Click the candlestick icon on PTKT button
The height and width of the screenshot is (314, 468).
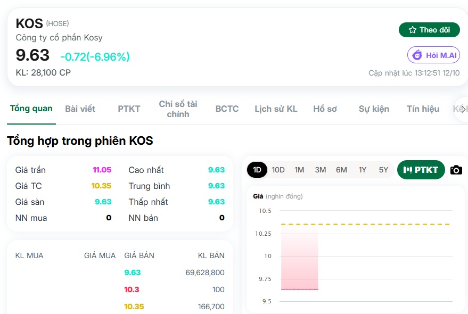pyautogui.click(x=407, y=170)
